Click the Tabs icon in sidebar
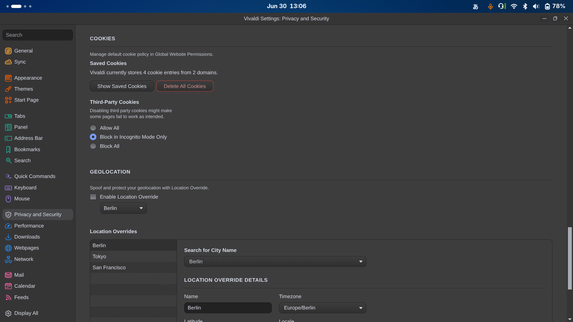This screenshot has width=573, height=322. click(8, 116)
